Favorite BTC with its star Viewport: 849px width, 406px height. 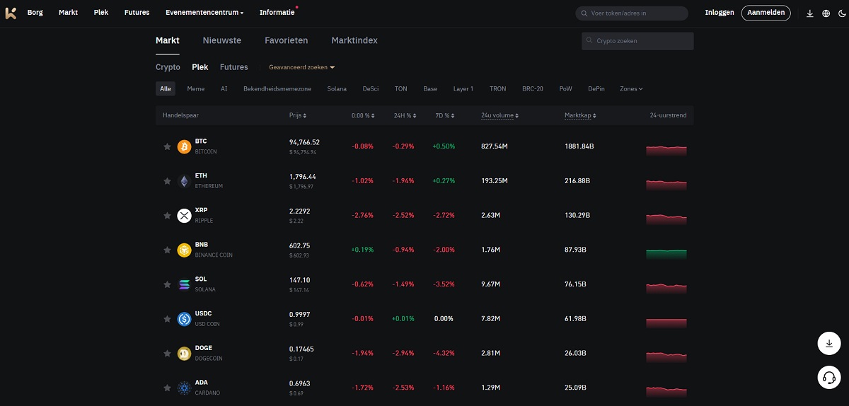tap(167, 146)
